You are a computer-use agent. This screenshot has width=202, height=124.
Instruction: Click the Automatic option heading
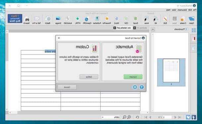[x=124, y=47]
